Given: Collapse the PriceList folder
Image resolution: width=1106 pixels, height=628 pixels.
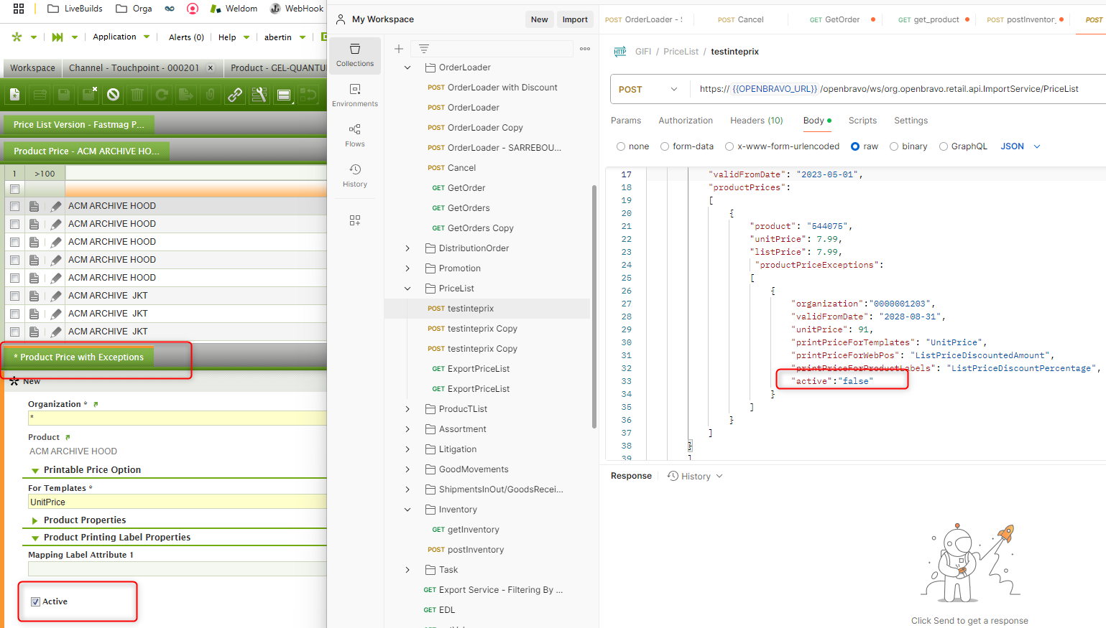Looking at the screenshot, I should [407, 289].
